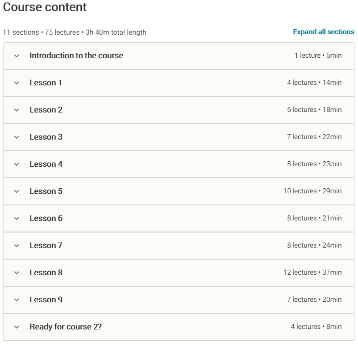Expand the Ready for course 2? chevron
358x344 pixels.
point(17,327)
